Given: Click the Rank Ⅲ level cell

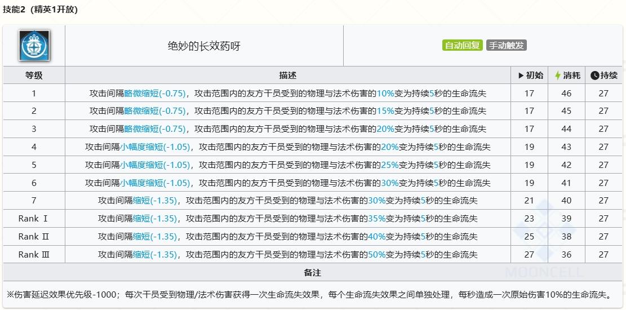Looking at the screenshot, I should (34, 254).
